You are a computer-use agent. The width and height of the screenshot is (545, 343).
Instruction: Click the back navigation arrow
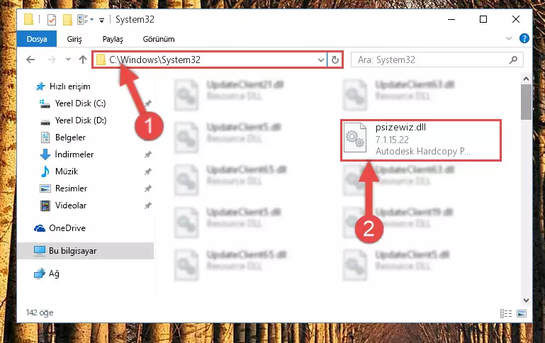pyautogui.click(x=30, y=60)
